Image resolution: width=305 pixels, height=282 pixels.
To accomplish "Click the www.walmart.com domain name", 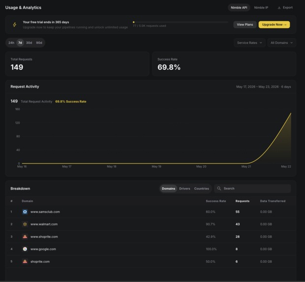I will 44,224.
